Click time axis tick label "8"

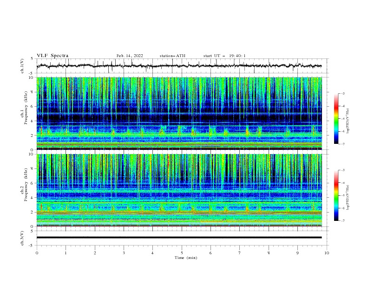click(x=269, y=253)
